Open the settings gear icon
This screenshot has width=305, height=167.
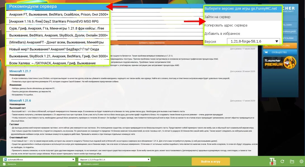pos(301,161)
